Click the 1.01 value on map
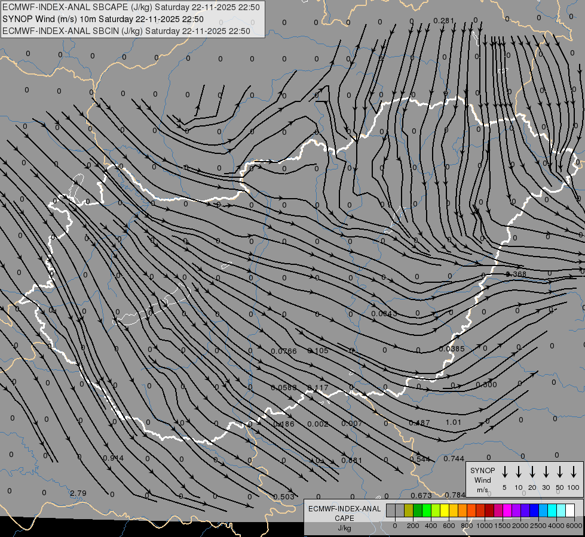This screenshot has height=537, width=585. point(454,422)
